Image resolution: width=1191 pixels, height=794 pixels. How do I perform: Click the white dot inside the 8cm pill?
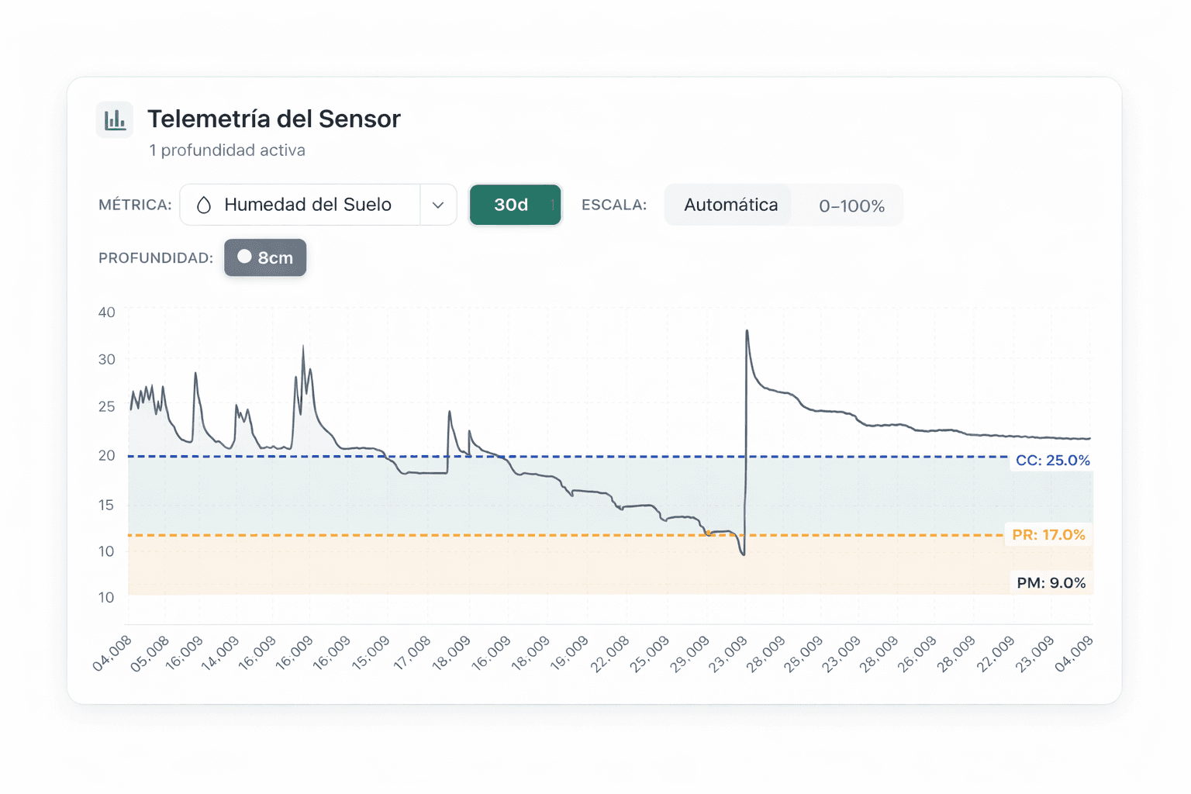pyautogui.click(x=244, y=257)
